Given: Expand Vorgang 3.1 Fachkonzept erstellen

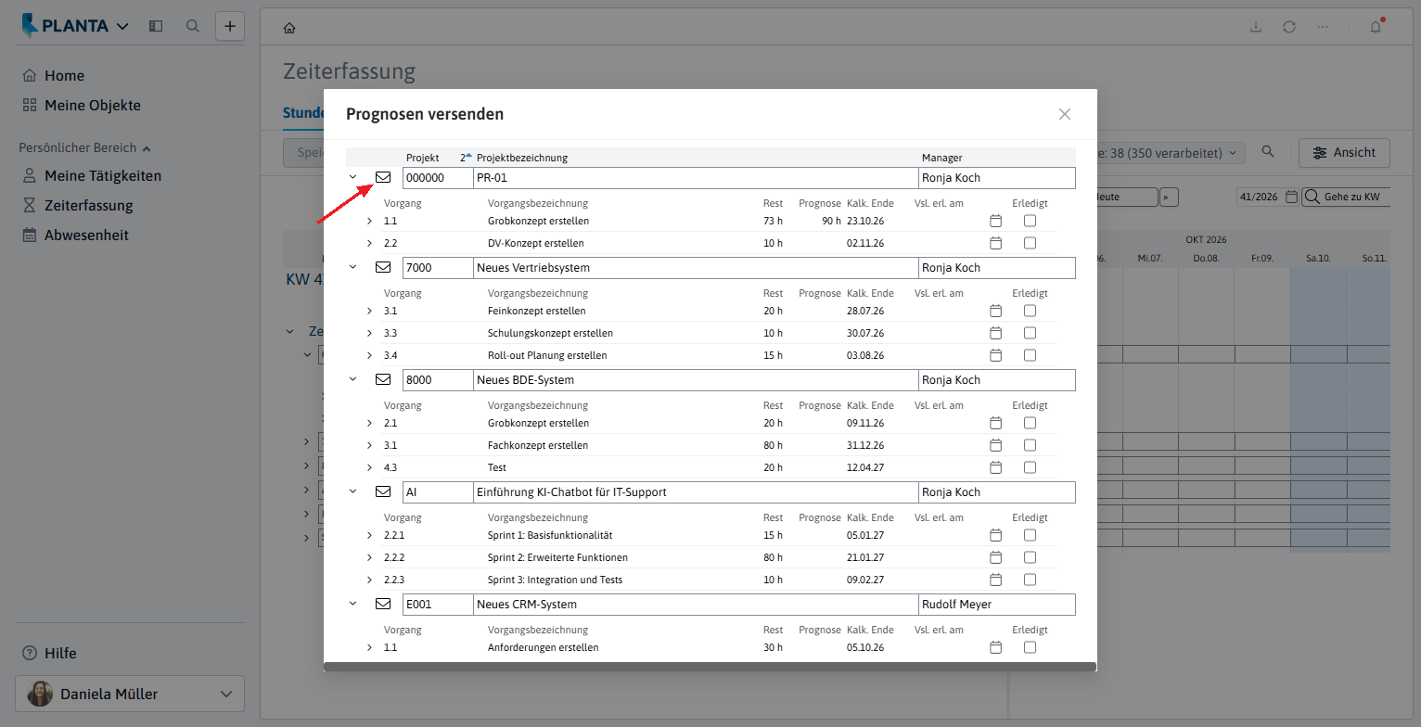Looking at the screenshot, I should (369, 445).
